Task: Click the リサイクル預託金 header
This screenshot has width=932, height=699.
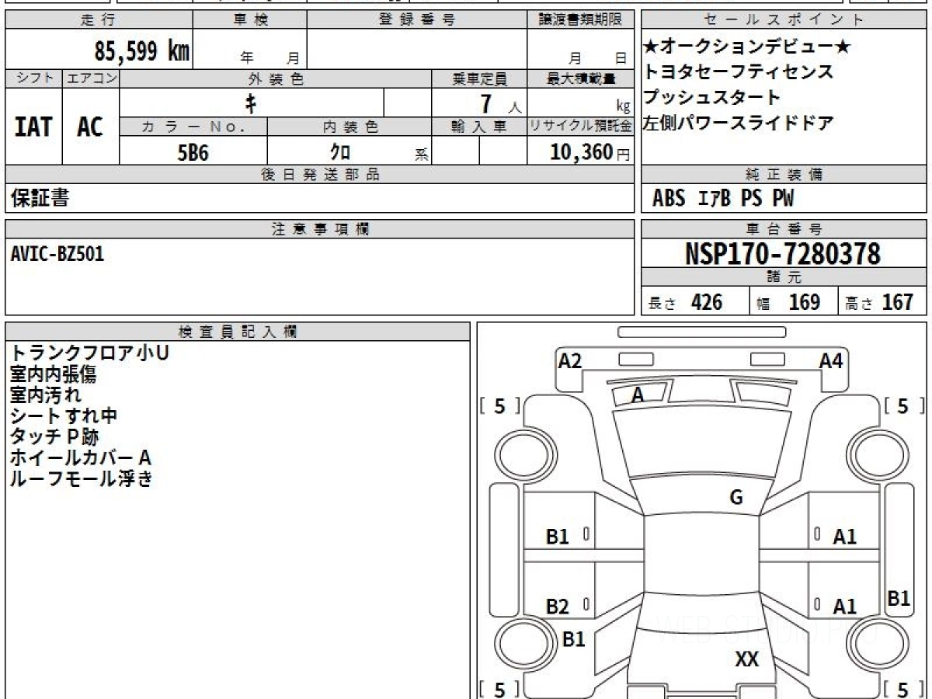Action: [x=580, y=126]
